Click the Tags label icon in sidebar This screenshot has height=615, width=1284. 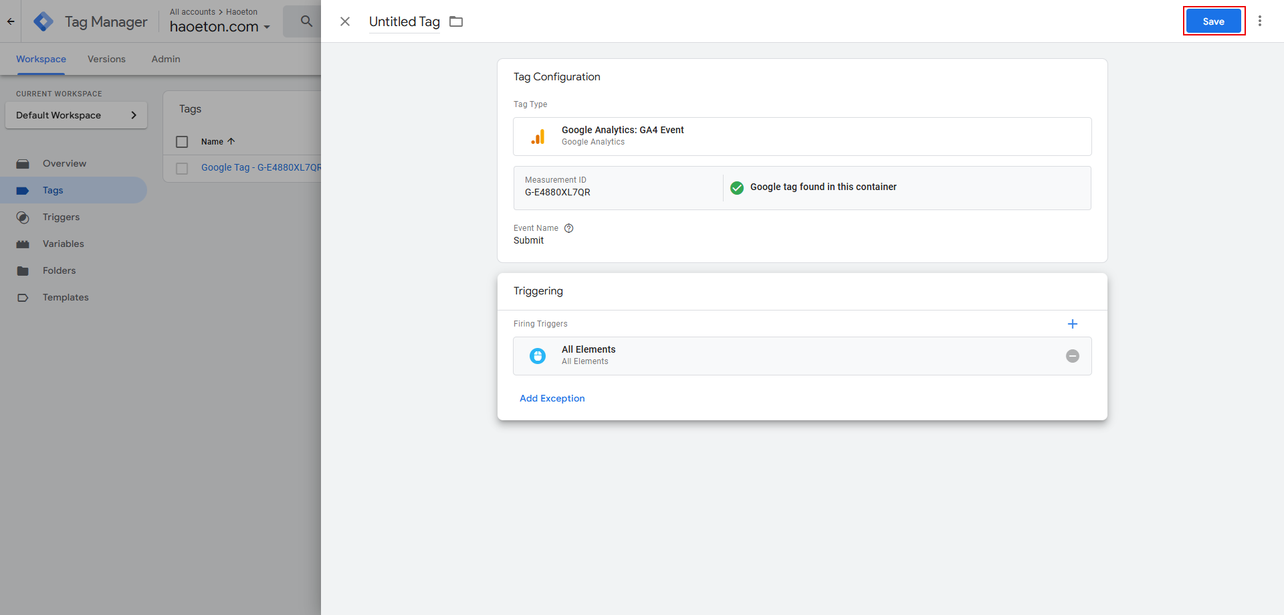coord(23,191)
